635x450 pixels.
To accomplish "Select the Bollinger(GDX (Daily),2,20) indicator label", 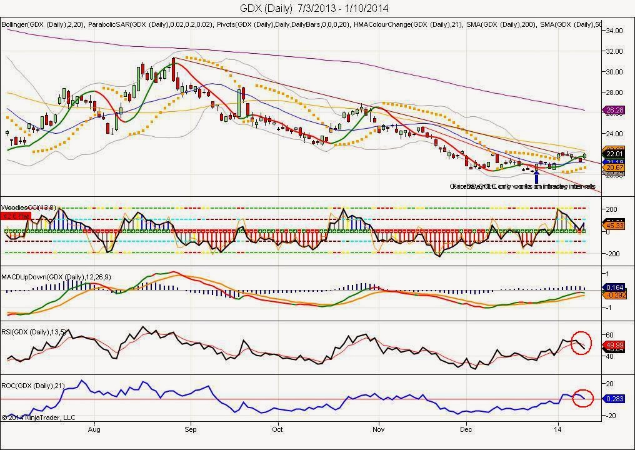I will point(43,24).
